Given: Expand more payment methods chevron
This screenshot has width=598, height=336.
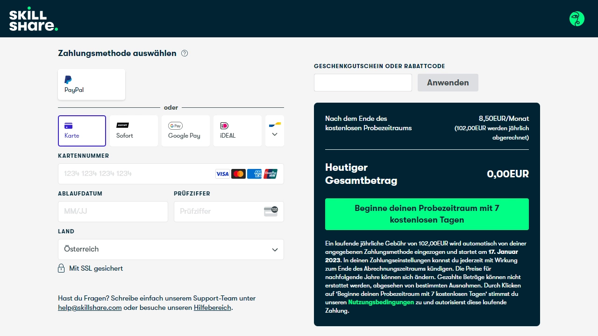Looking at the screenshot, I should click(x=275, y=134).
